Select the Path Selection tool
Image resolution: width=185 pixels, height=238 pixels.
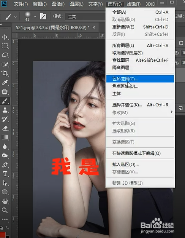pyautogui.click(x=5, y=183)
